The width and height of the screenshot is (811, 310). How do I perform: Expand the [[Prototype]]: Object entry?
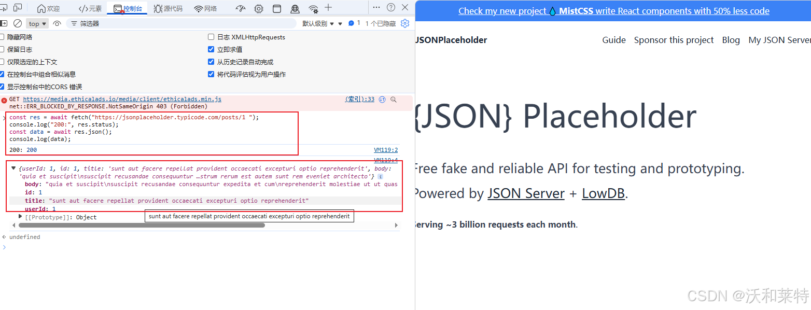(21, 216)
